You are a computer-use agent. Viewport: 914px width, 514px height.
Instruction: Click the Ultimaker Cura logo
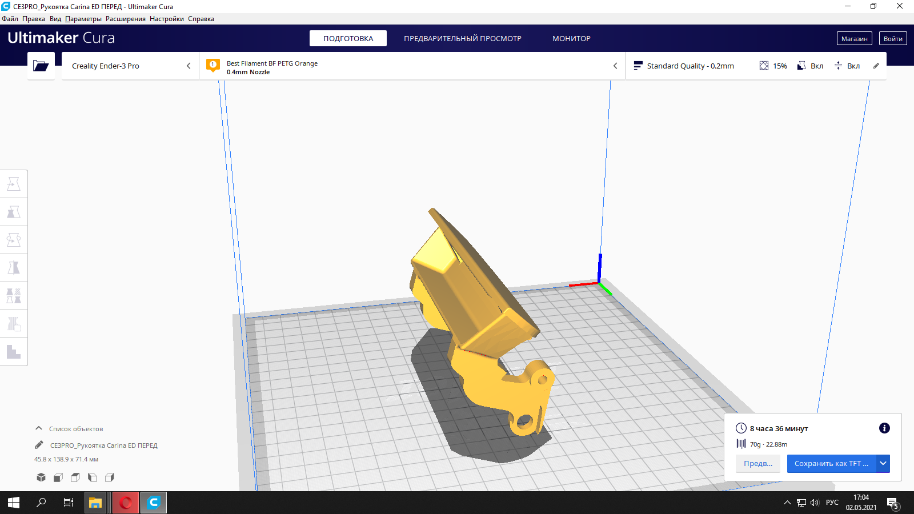point(61,38)
